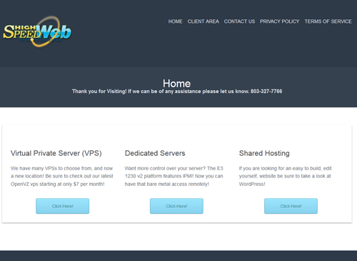Click the "bare metal access remotely" text line
Image resolution: width=357 pixels, height=261 pixels.
click(167, 184)
